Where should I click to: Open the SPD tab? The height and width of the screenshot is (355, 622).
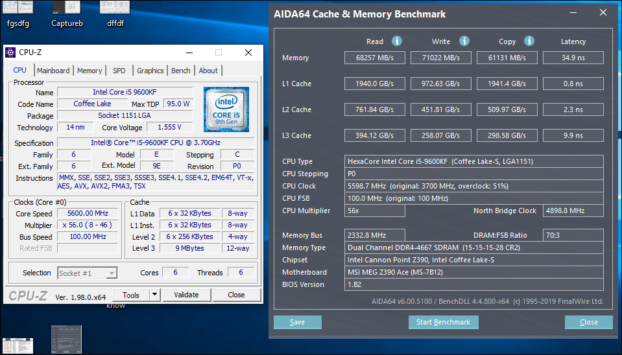[x=119, y=71]
